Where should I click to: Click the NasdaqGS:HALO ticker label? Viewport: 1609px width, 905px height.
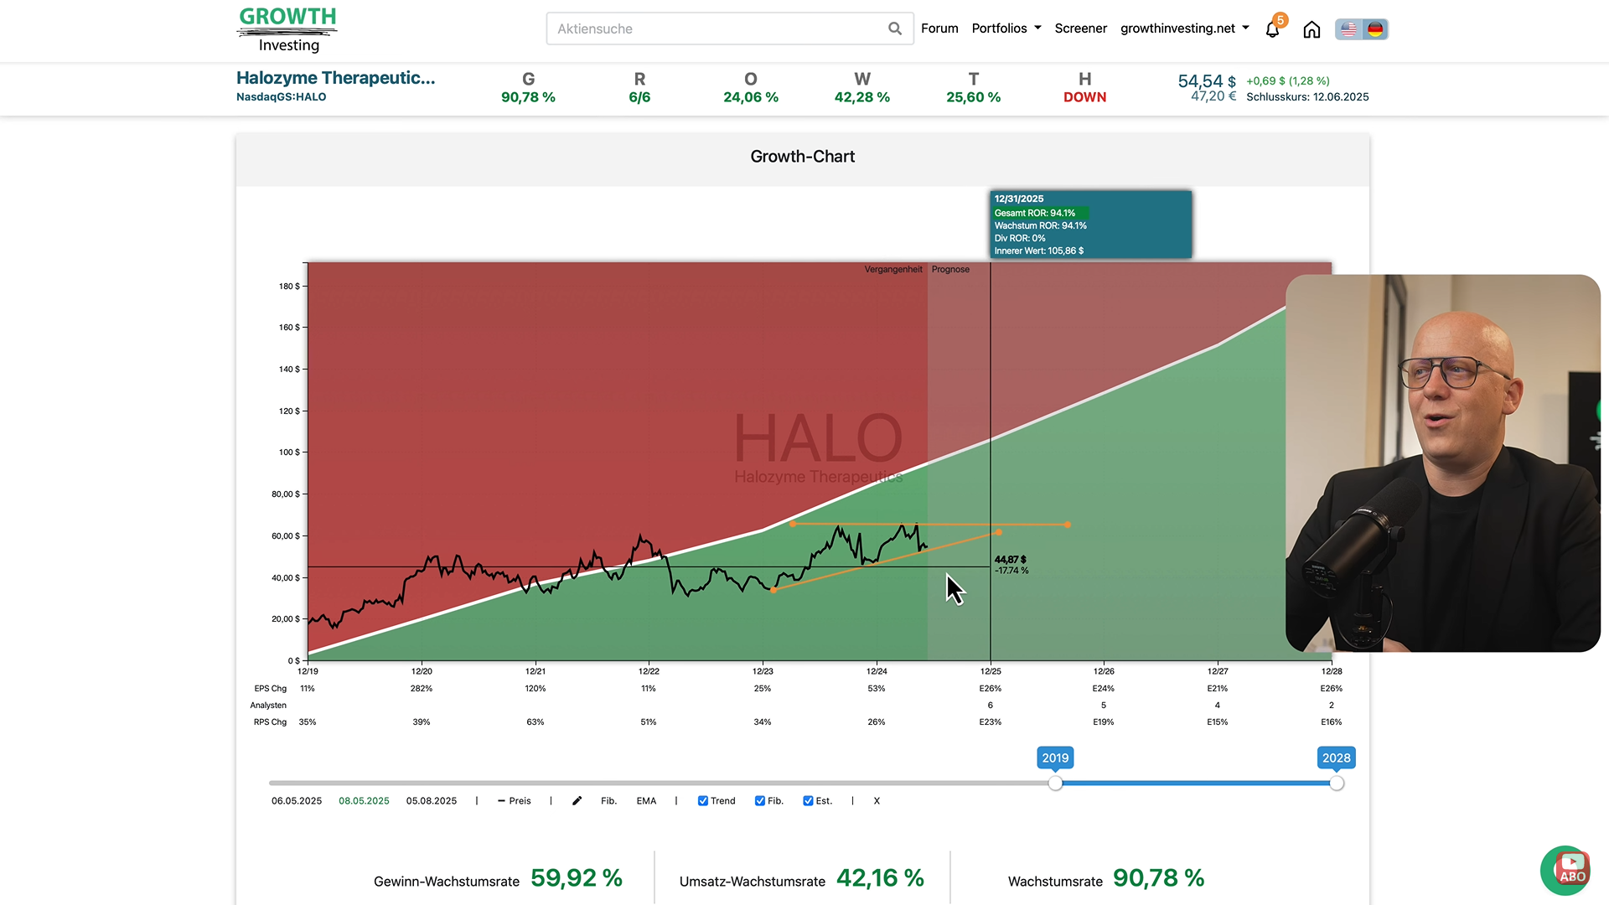click(x=282, y=97)
